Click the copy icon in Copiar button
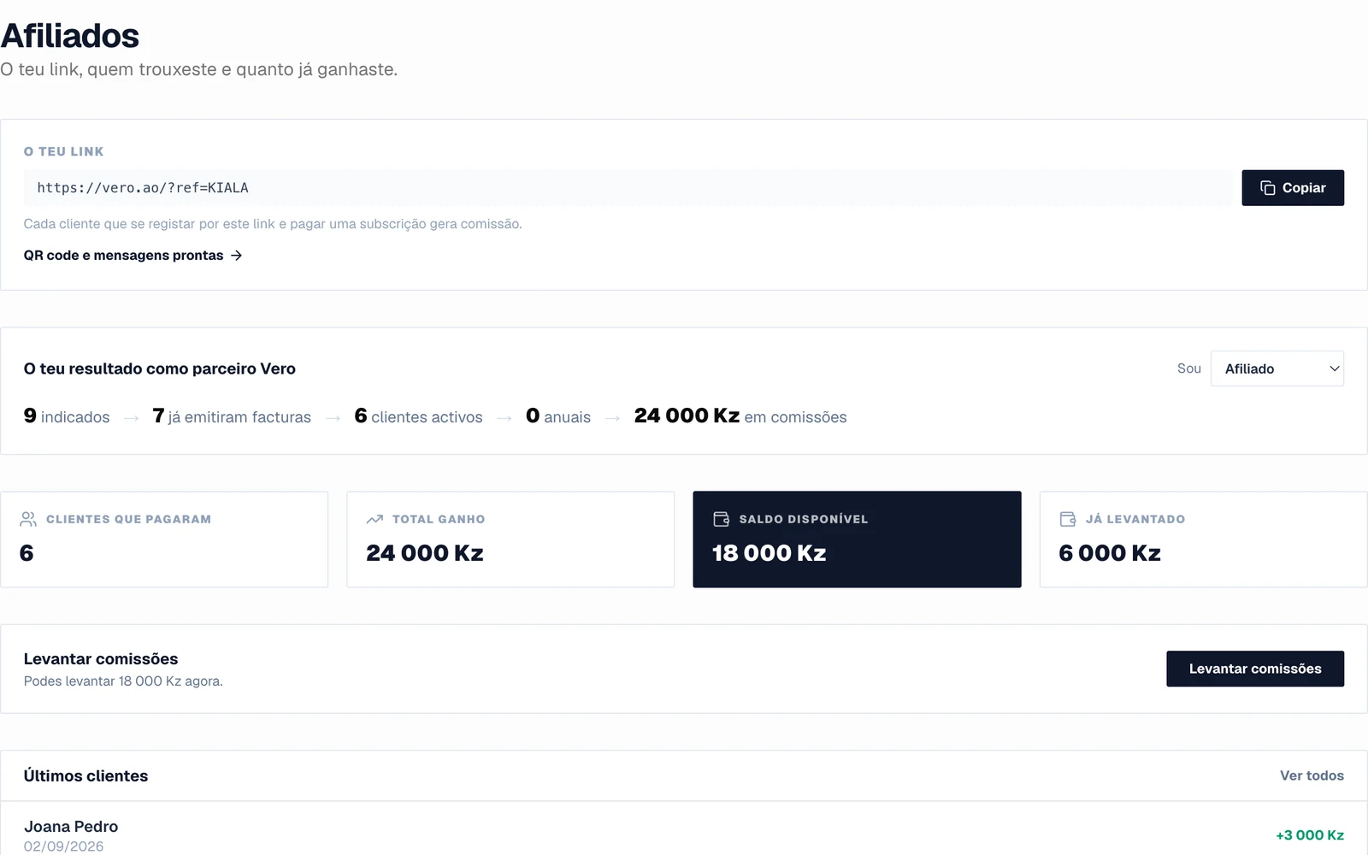Screen dimensions: 1368x855 1268,188
